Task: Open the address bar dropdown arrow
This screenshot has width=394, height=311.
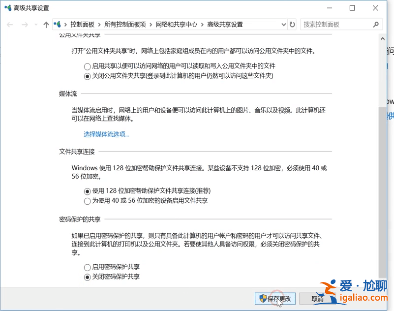Action: [283, 24]
